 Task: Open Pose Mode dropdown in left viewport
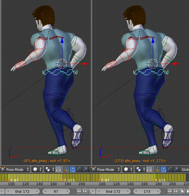[x=15, y=170]
